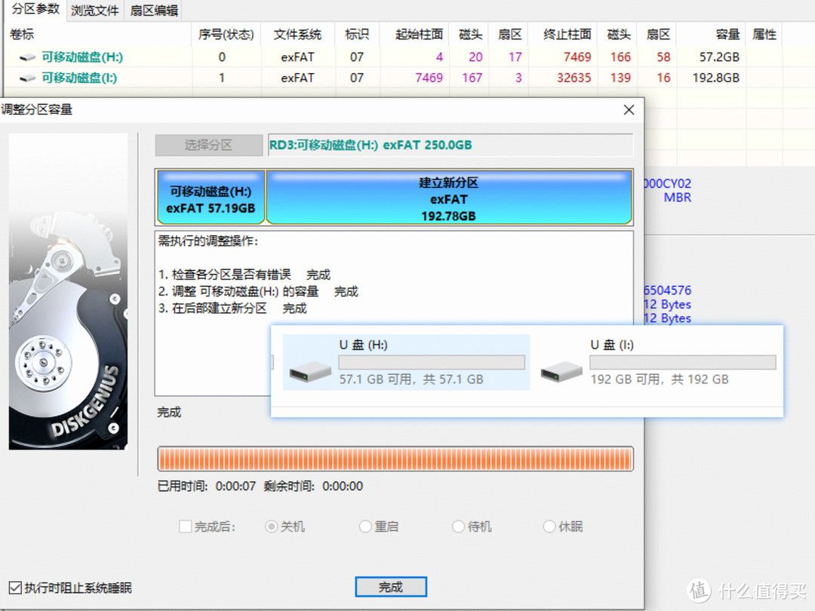Select the 可移动磁盘(H:) exFAT 57.19GB block

pyautogui.click(x=211, y=198)
